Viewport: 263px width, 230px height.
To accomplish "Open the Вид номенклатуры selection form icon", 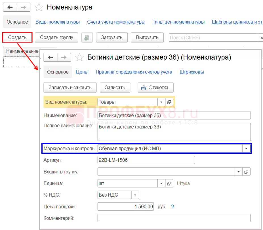I will [169, 102].
